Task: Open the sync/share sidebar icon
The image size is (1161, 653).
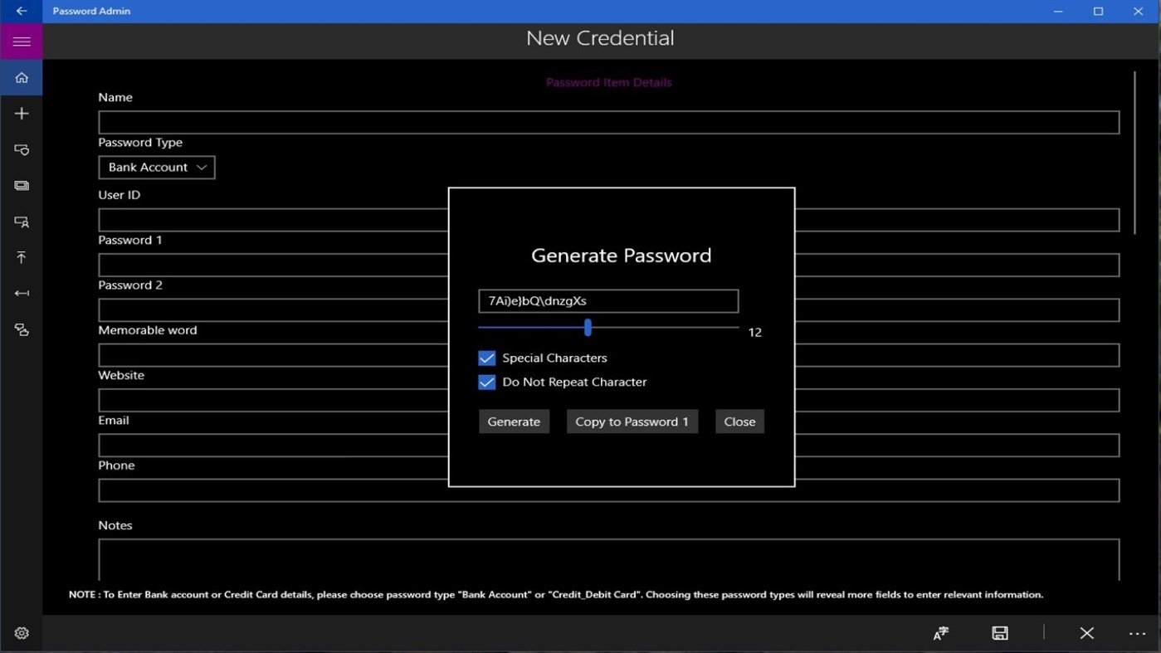Action: coord(21,329)
